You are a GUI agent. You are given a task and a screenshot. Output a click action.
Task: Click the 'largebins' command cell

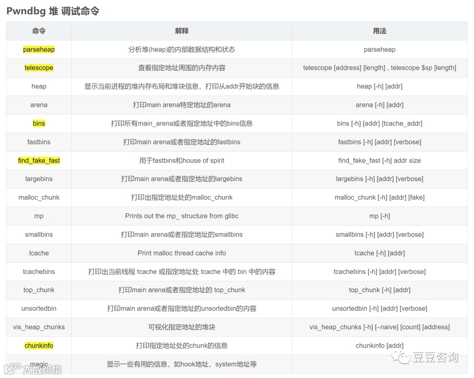click(x=39, y=179)
